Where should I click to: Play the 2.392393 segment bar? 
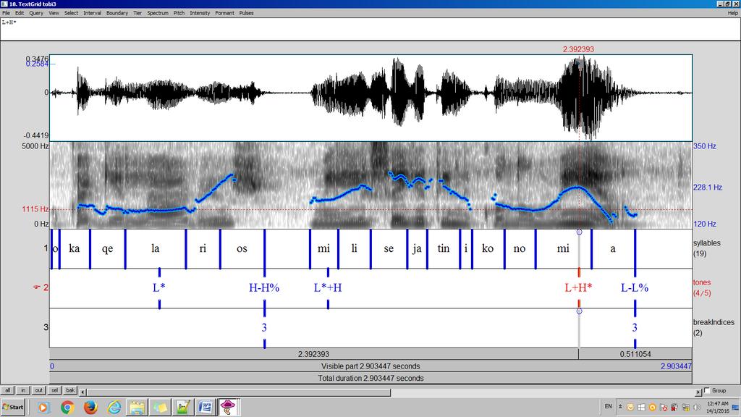tap(314, 353)
